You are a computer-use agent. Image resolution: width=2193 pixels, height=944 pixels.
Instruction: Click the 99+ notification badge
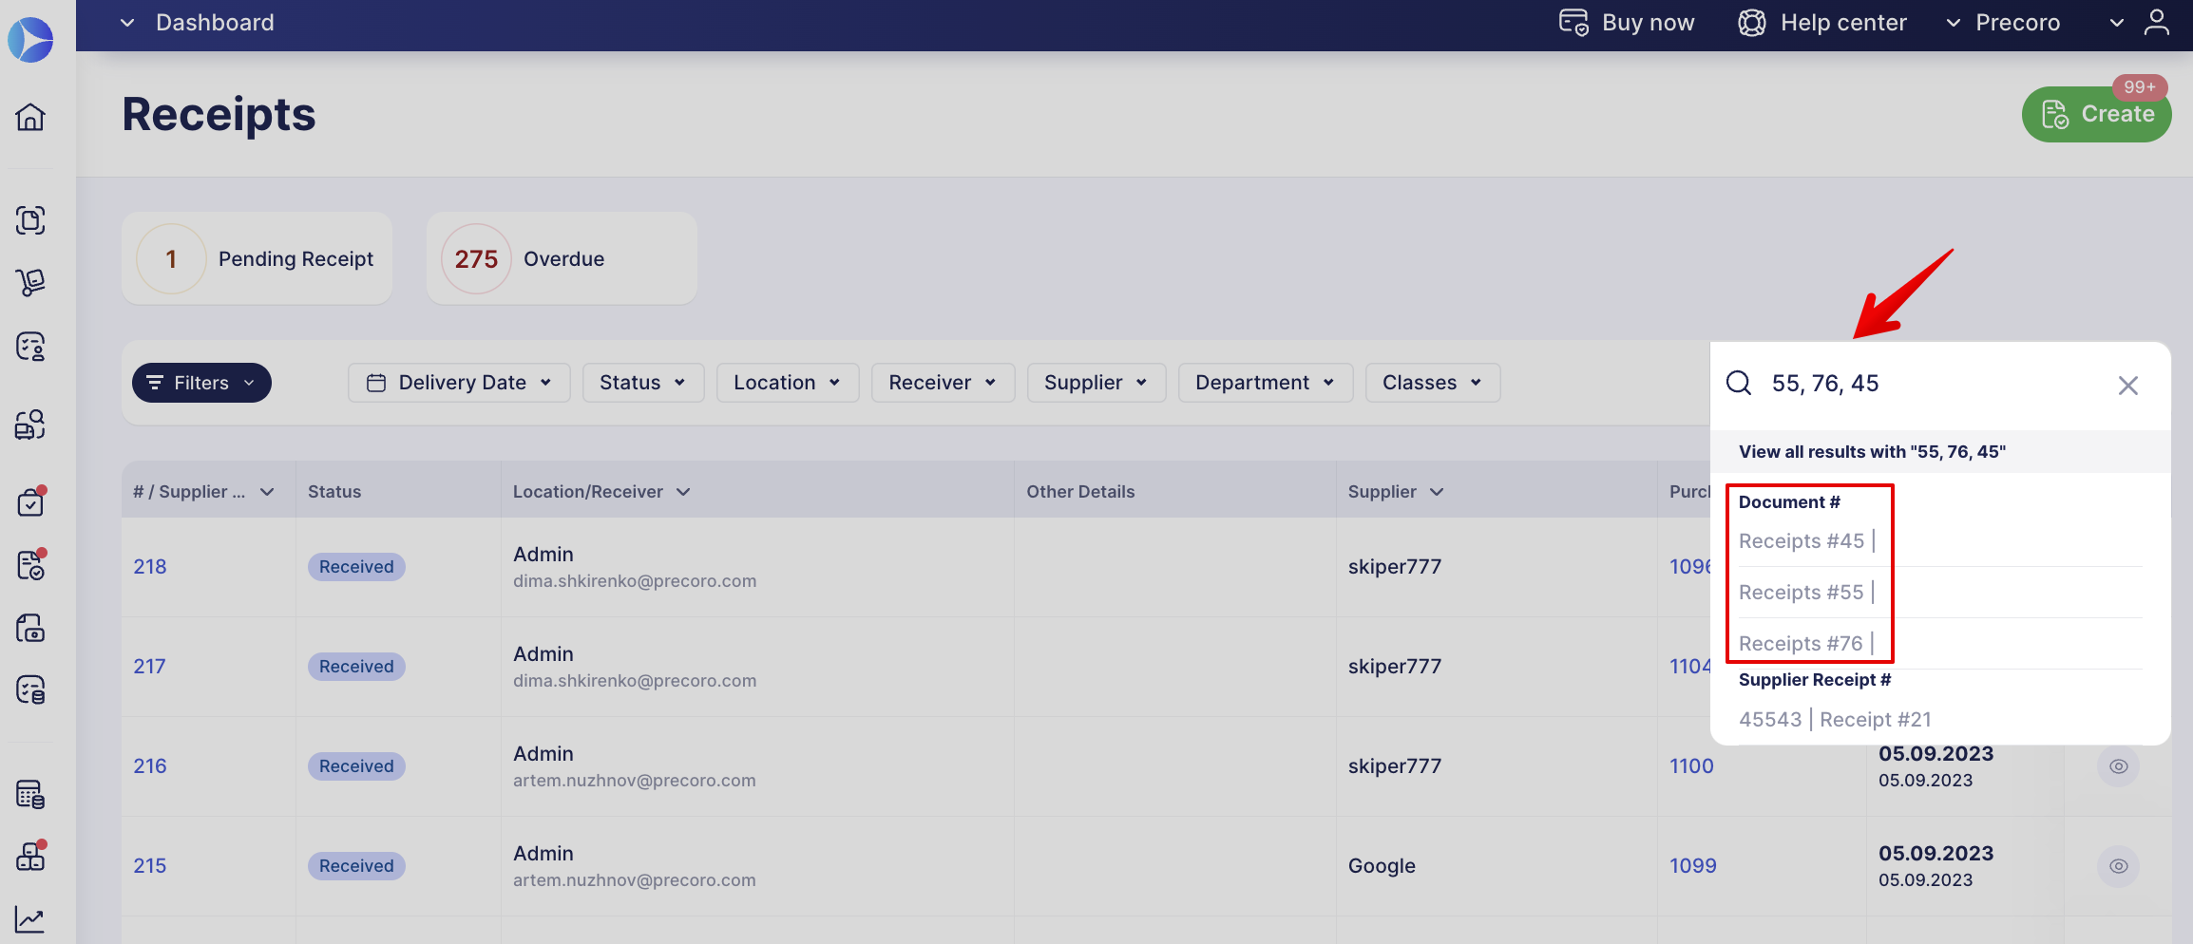tap(2140, 87)
